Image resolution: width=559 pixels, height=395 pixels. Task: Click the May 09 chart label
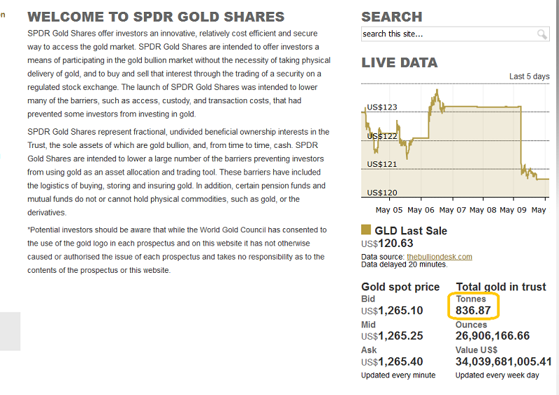513,210
